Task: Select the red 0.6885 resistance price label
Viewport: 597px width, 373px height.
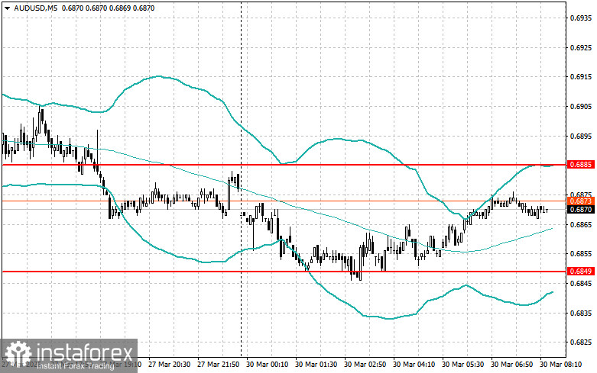Action: (581, 165)
